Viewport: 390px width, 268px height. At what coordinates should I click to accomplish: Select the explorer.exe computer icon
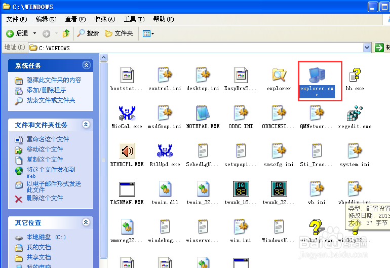click(x=317, y=75)
